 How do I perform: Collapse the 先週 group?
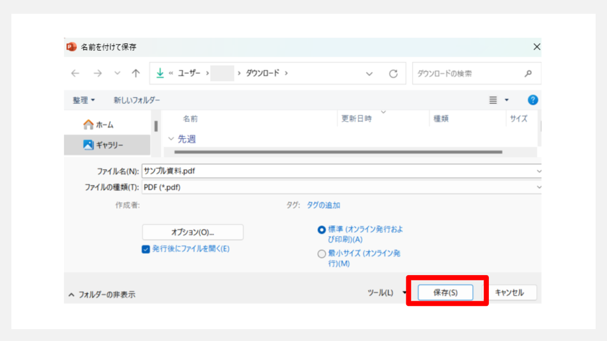171,139
